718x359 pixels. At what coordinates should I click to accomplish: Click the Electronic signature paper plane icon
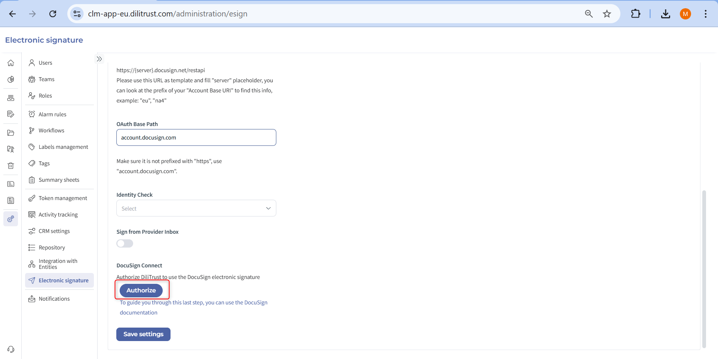pos(32,280)
